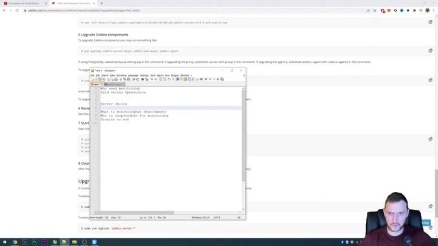This screenshot has height=246, width=438.
Task: Click the Redo icon in Notepad++ toolbar
Action: click(138, 79)
